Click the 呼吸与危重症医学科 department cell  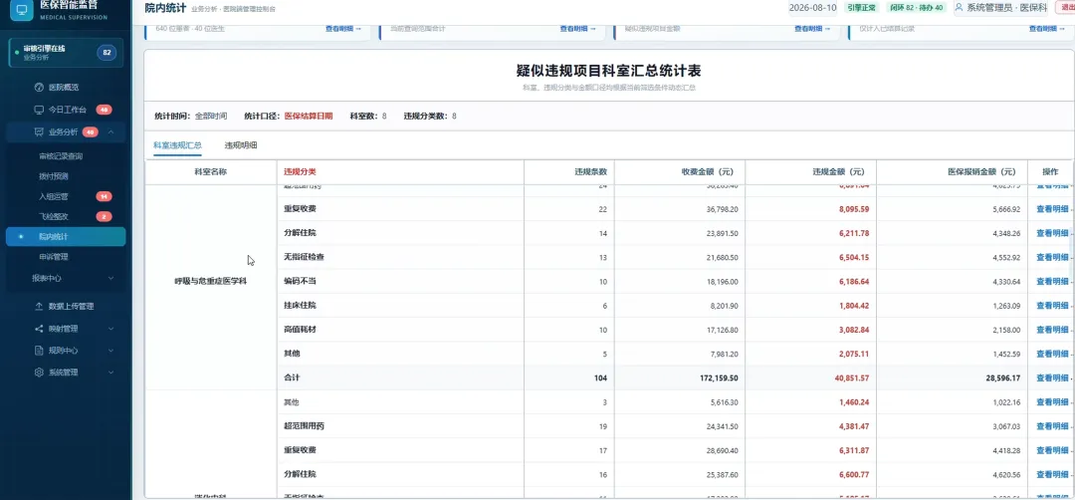[x=210, y=281]
